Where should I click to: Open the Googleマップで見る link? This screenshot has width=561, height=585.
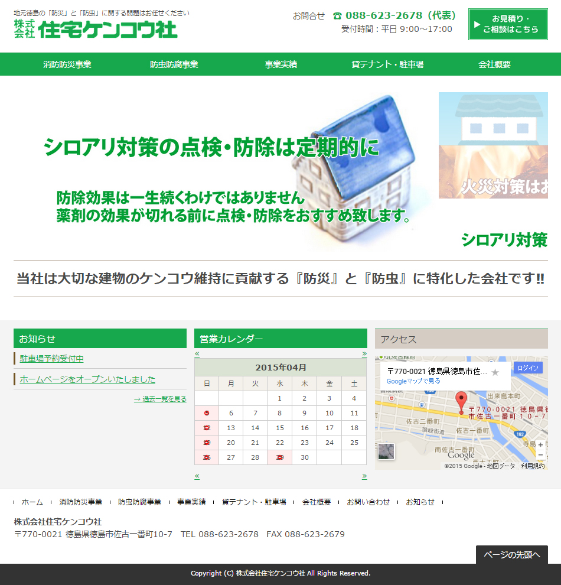click(413, 382)
